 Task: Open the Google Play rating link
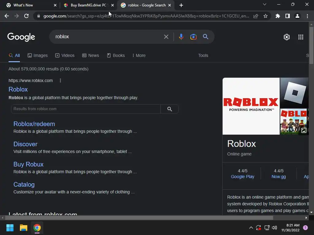[243, 177]
